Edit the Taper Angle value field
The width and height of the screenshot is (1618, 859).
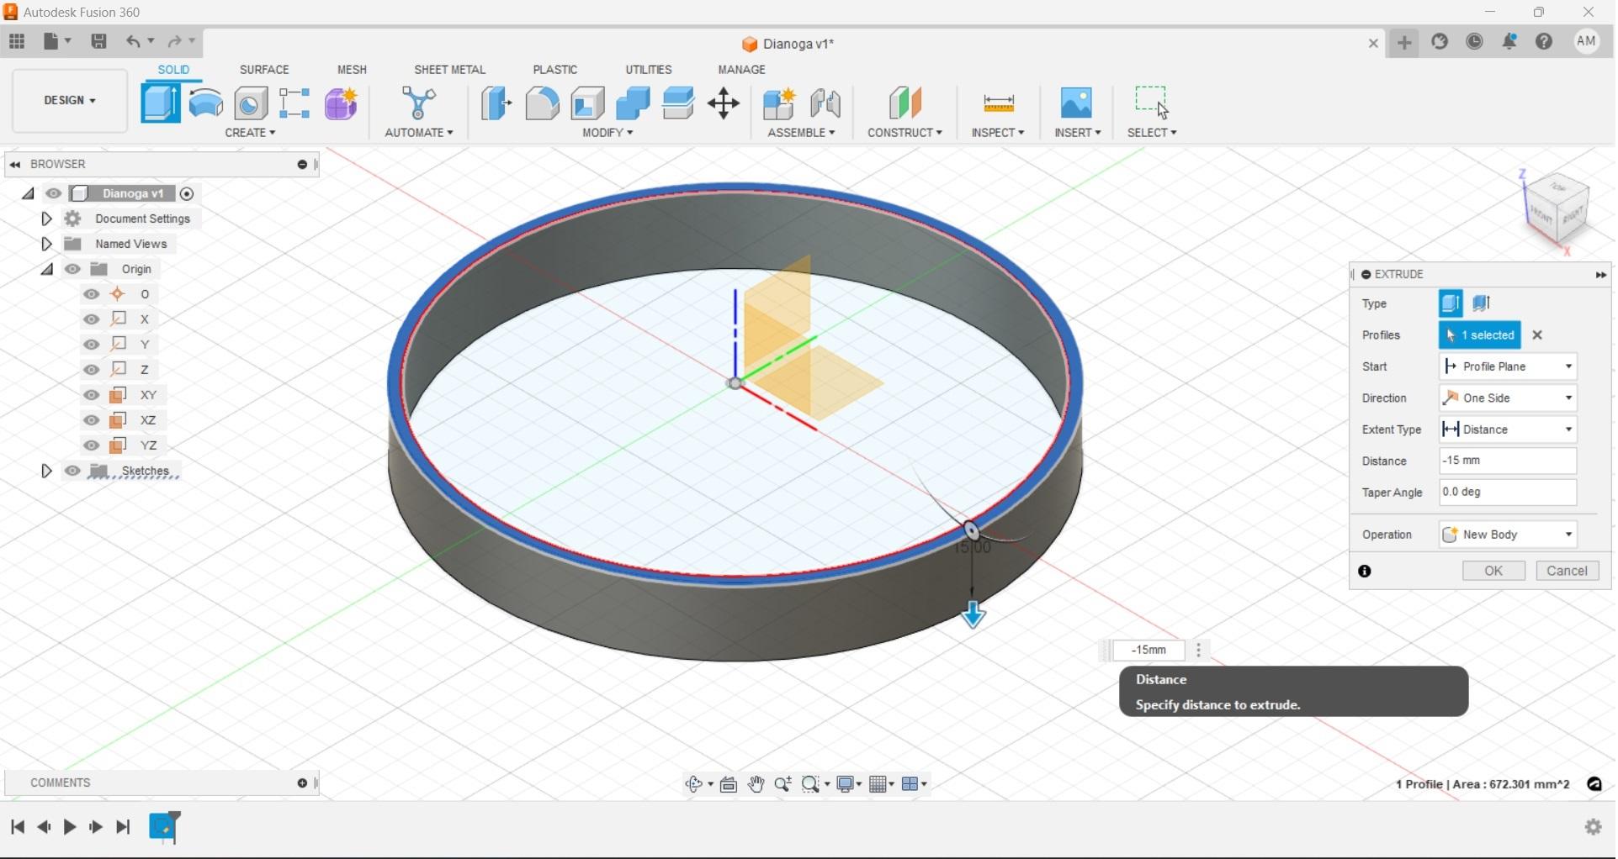[x=1506, y=493]
